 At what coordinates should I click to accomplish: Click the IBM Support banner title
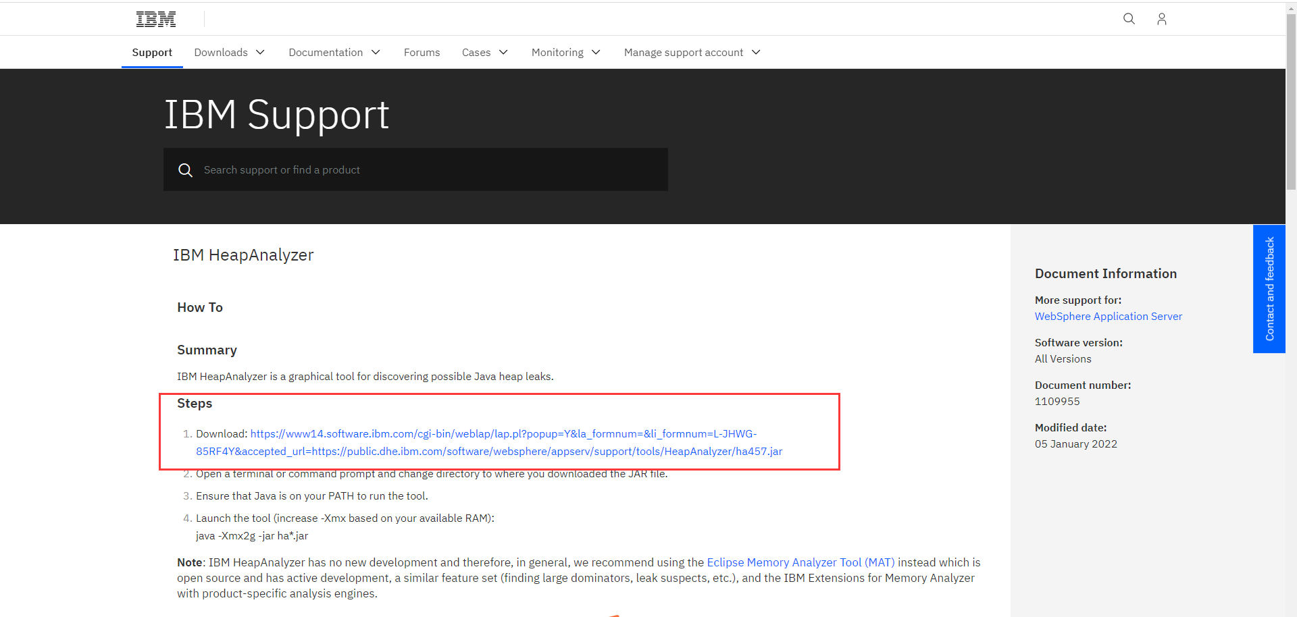(277, 115)
